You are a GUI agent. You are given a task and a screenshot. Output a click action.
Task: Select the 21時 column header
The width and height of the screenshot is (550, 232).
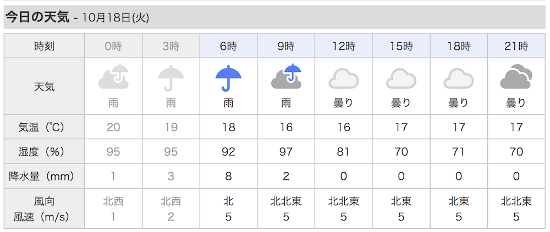point(516,46)
